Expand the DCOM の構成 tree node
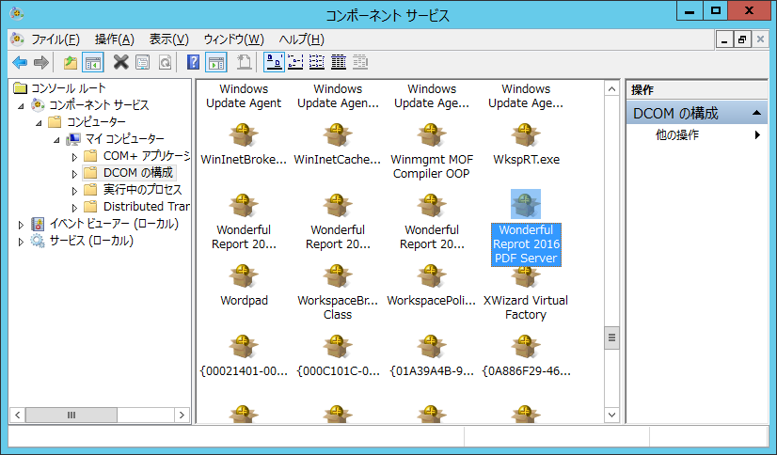The width and height of the screenshot is (777, 455). click(74, 174)
